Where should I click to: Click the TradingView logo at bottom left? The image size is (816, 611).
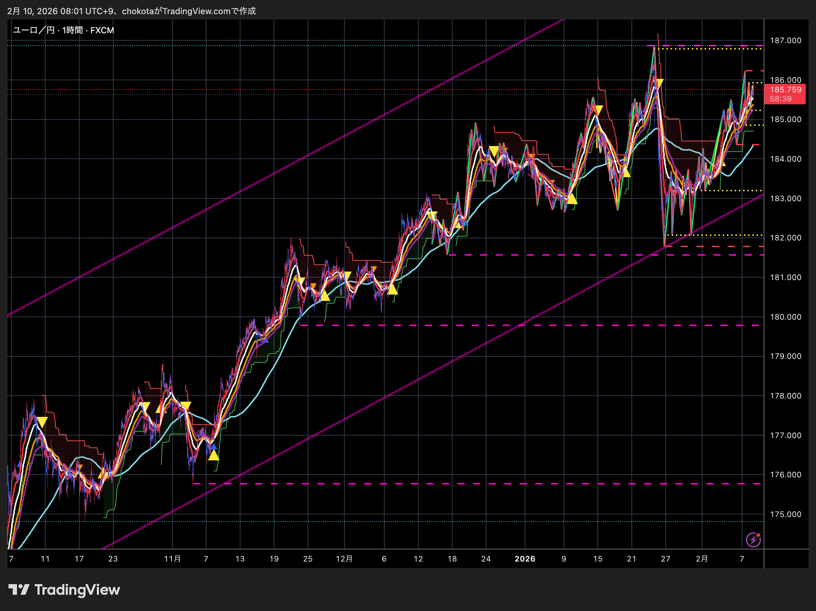[64, 589]
